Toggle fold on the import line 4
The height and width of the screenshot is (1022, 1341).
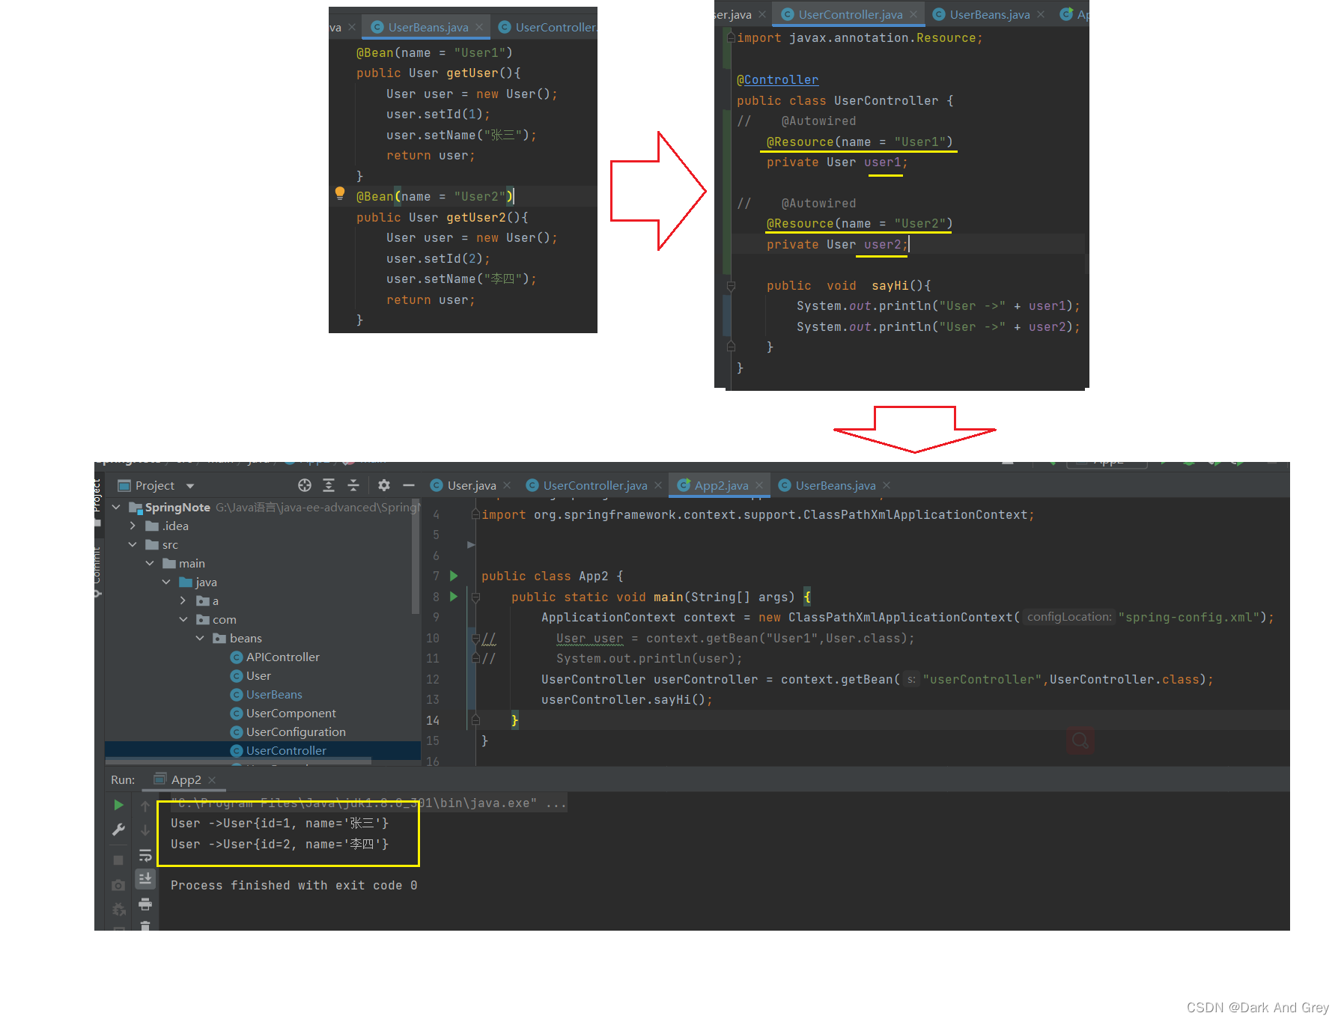[x=475, y=514]
